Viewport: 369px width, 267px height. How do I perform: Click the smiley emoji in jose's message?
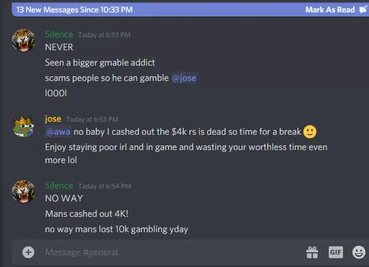tap(310, 132)
